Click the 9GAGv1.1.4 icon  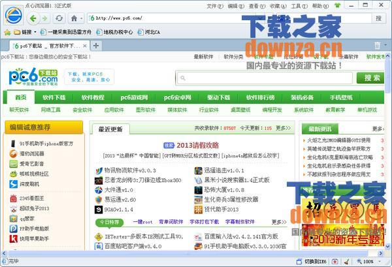(99, 210)
